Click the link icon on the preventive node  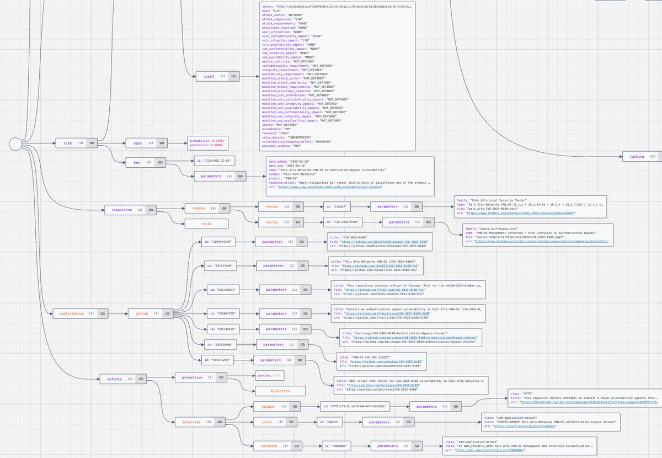[221, 377]
